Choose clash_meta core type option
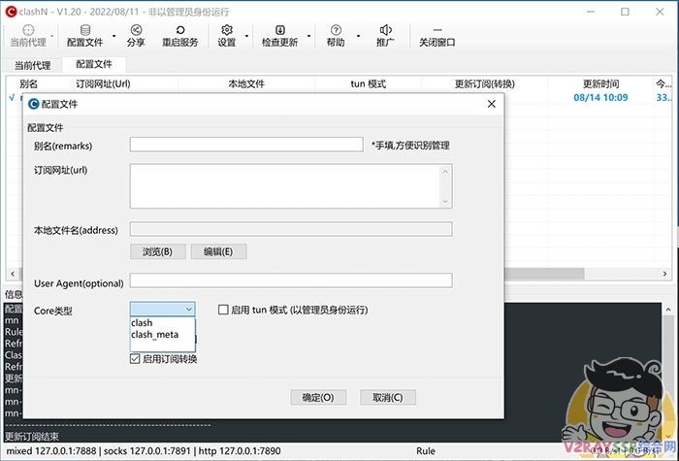 pos(162,335)
